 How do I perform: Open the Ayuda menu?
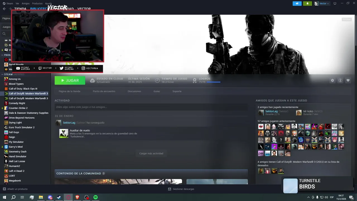(49, 3)
